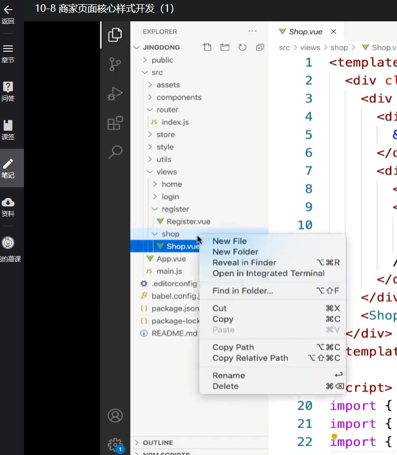This screenshot has width=397, height=455.
Task: Open the Run and Debug icon
Action: click(x=115, y=94)
